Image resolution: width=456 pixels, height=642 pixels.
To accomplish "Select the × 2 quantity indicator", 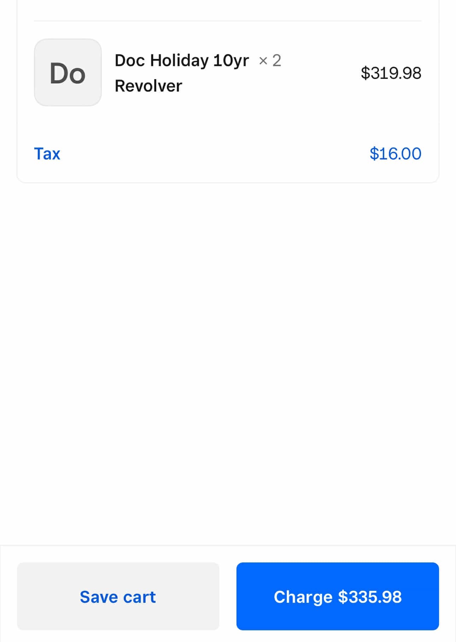I will 270,60.
